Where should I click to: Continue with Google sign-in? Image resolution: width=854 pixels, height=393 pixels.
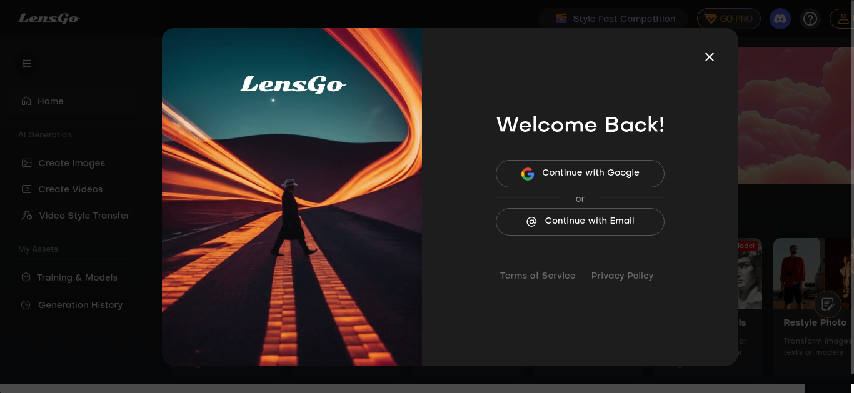click(580, 173)
